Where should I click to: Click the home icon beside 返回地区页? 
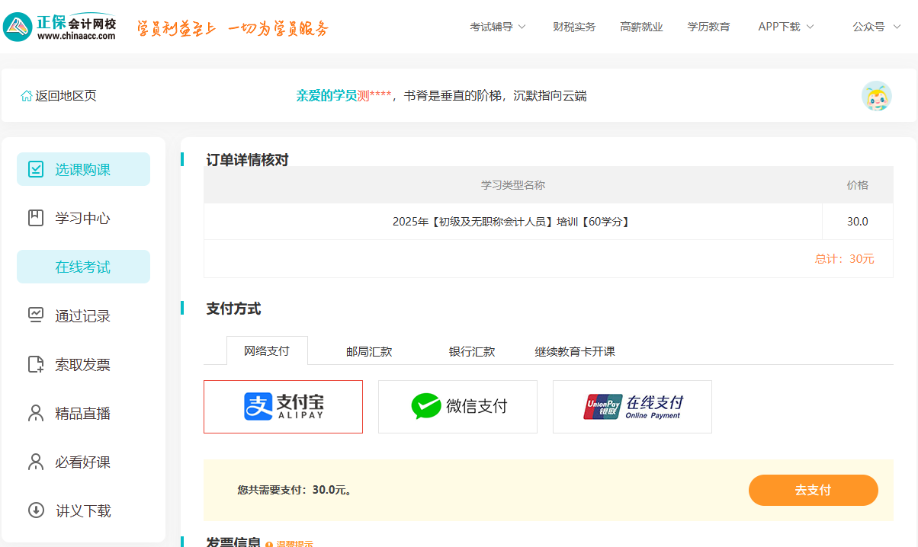(27, 96)
